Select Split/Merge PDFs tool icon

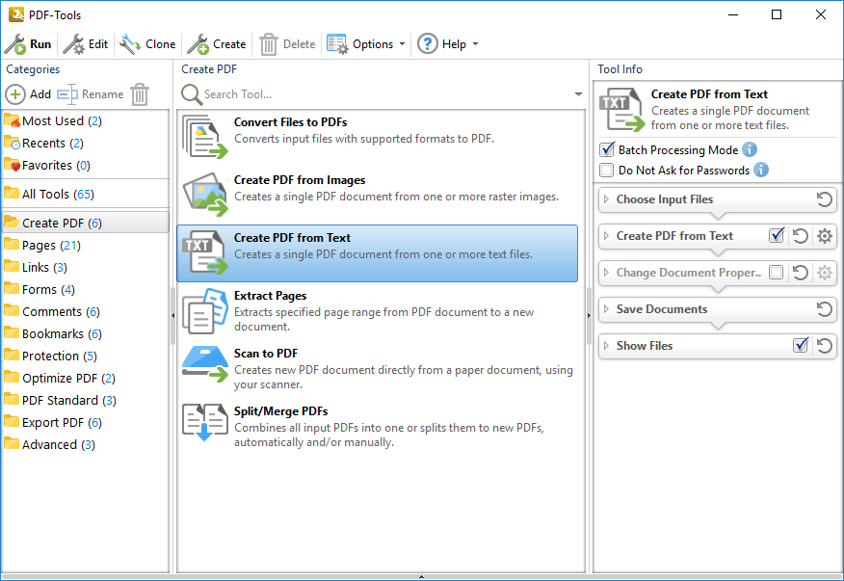click(204, 422)
